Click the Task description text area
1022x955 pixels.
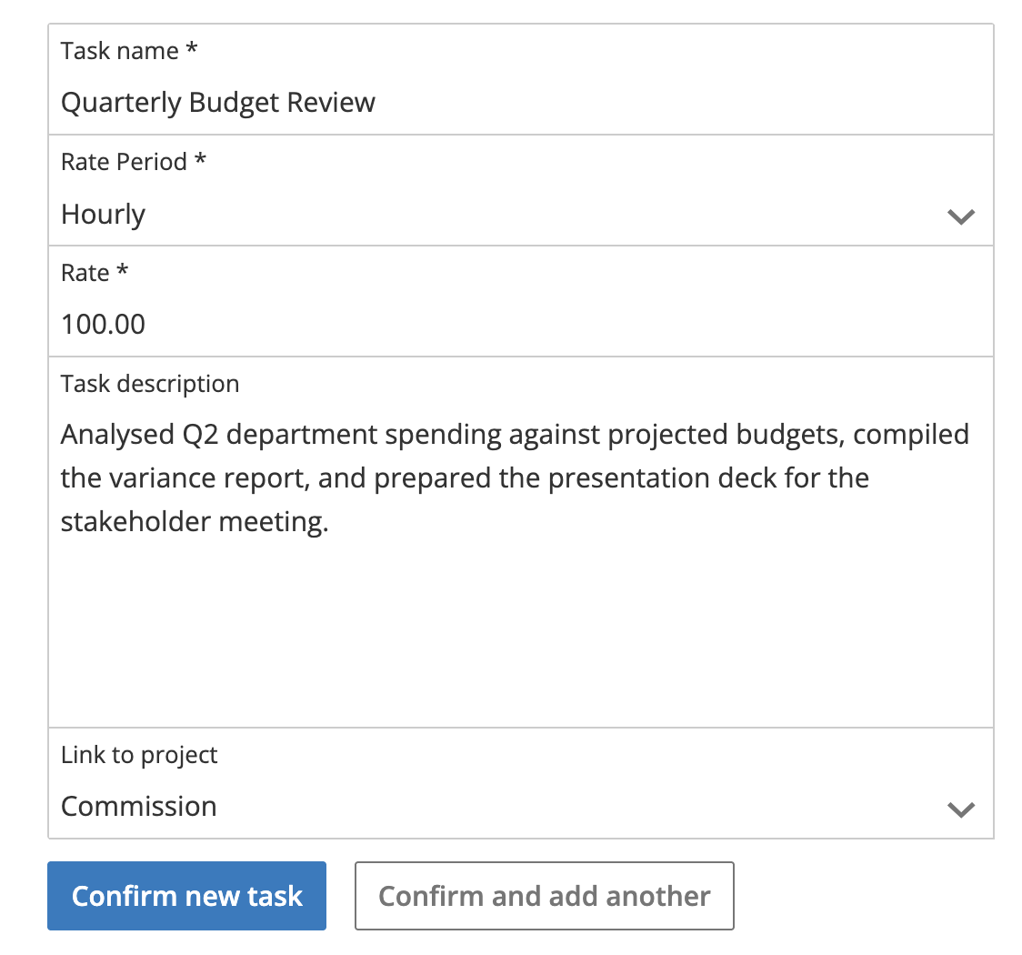(x=521, y=542)
